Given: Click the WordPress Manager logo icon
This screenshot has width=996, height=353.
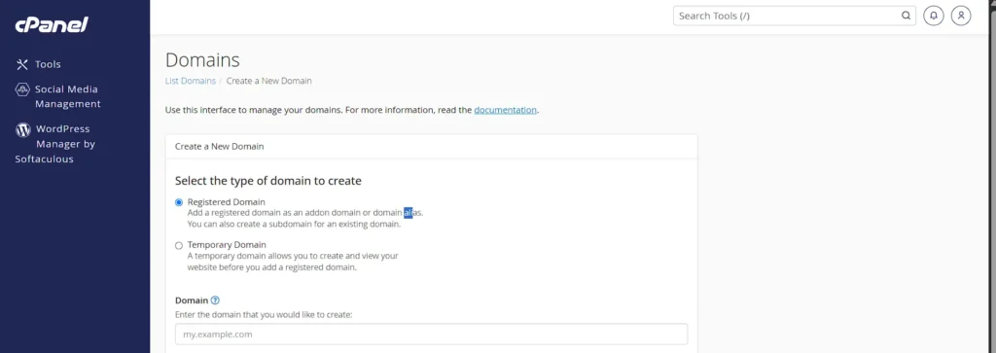Looking at the screenshot, I should coord(23,129).
